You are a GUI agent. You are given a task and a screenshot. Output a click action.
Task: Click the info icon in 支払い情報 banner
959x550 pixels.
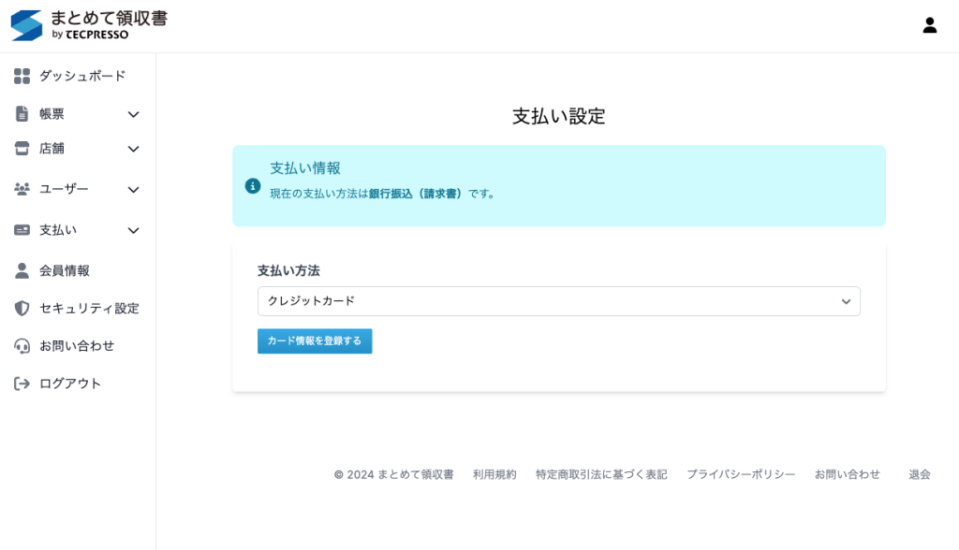252,186
